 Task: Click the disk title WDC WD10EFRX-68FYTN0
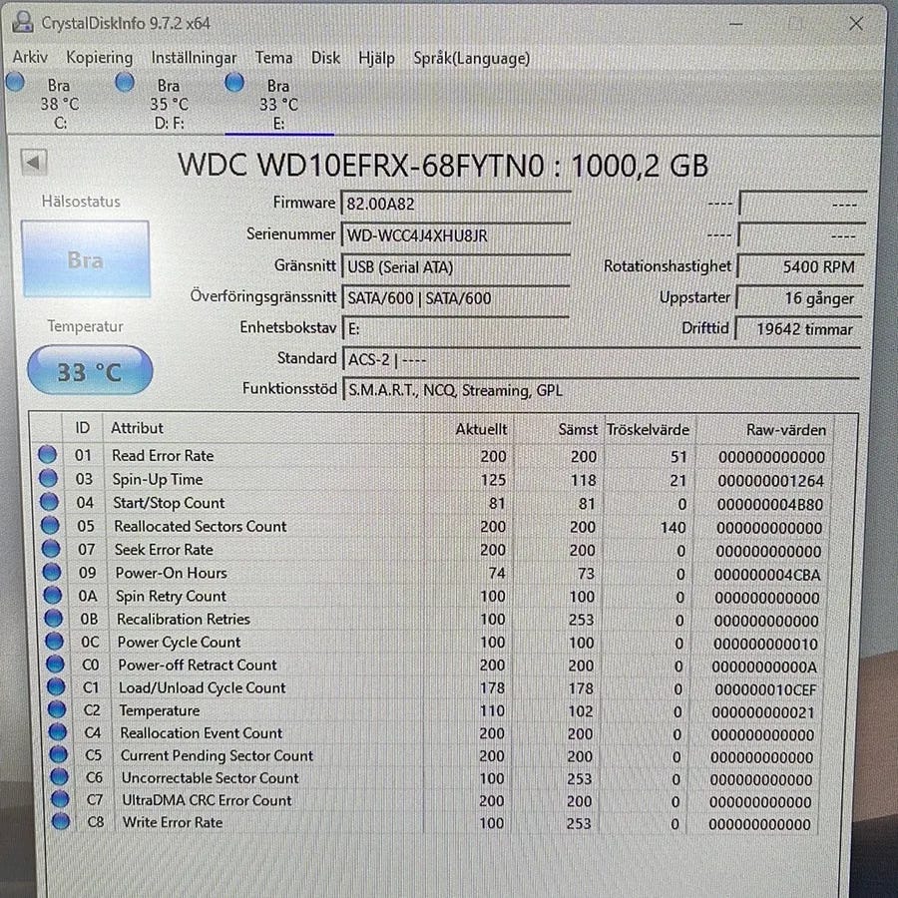360,165
